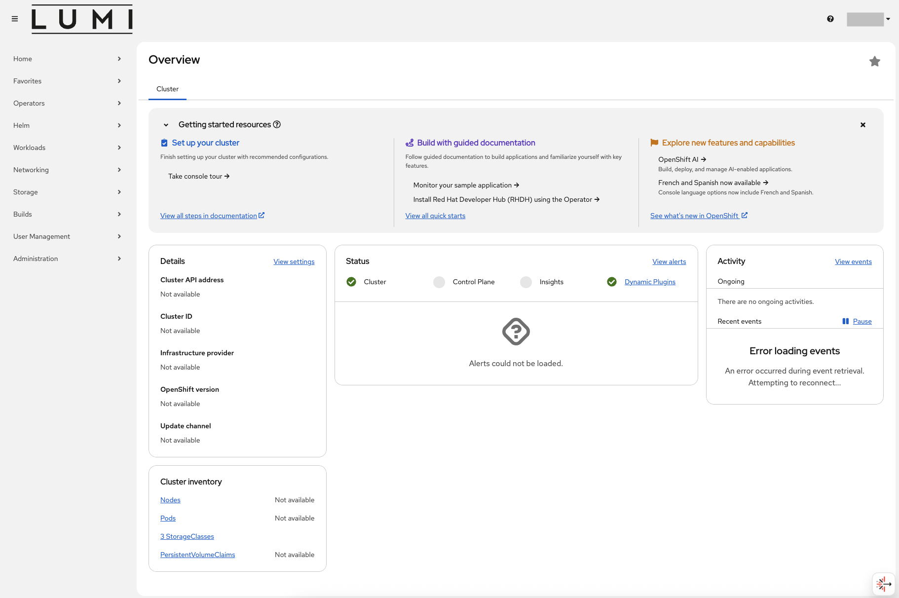The width and height of the screenshot is (899, 598).
Task: Expand the Workloads navigation section
Action: coord(67,148)
